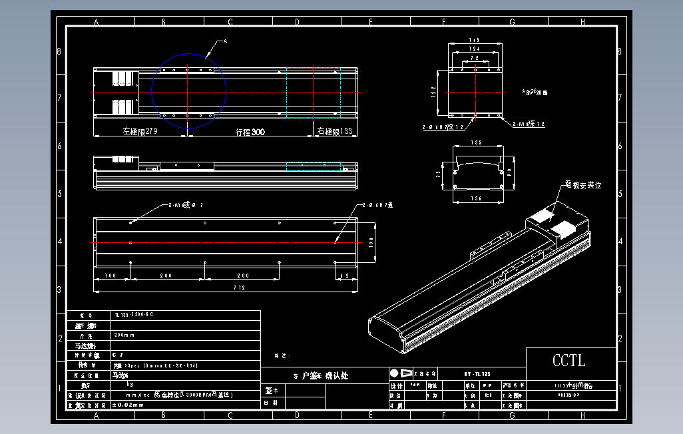Viewport: 683px width, 434px height.
Task: Click the 145 width dimension
Action: click(x=475, y=40)
